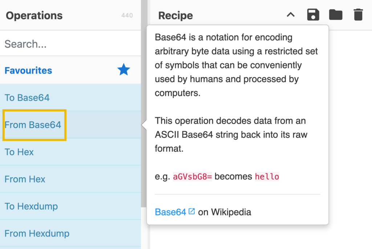Image resolution: width=372 pixels, height=249 pixels.
Task: Click the hello example output code
Action: tap(267, 177)
